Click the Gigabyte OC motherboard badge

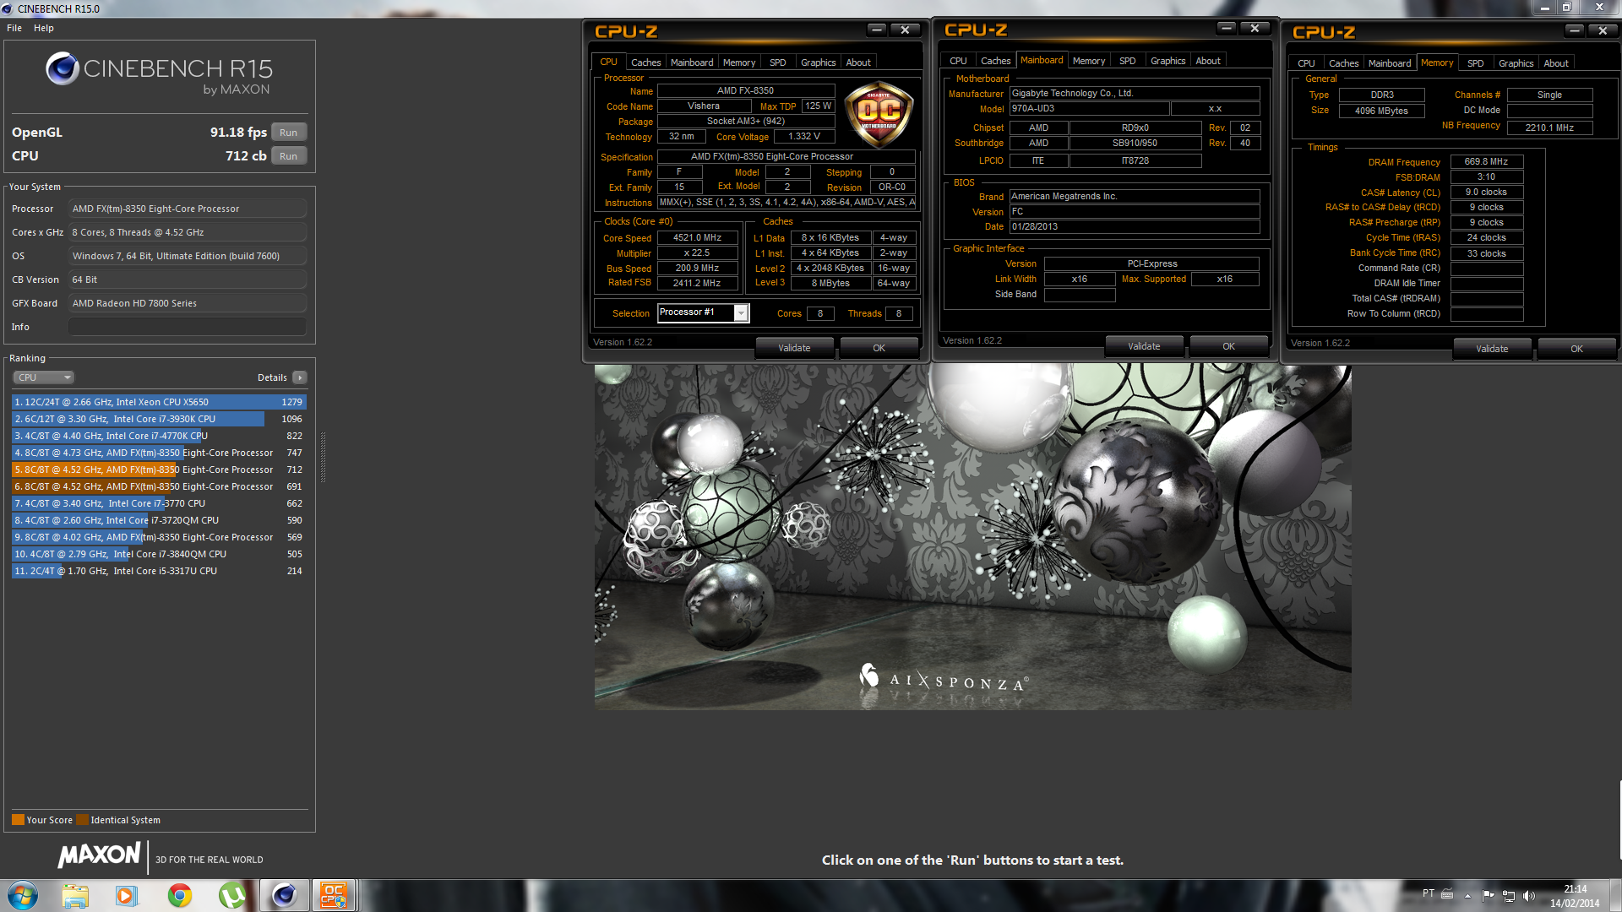[x=879, y=114]
